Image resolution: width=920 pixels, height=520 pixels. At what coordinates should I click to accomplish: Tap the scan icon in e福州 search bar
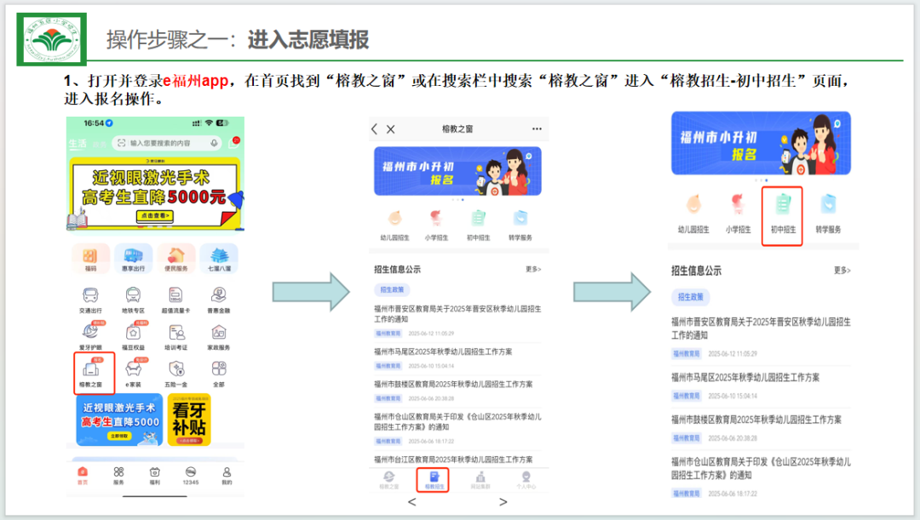pyautogui.click(x=122, y=143)
